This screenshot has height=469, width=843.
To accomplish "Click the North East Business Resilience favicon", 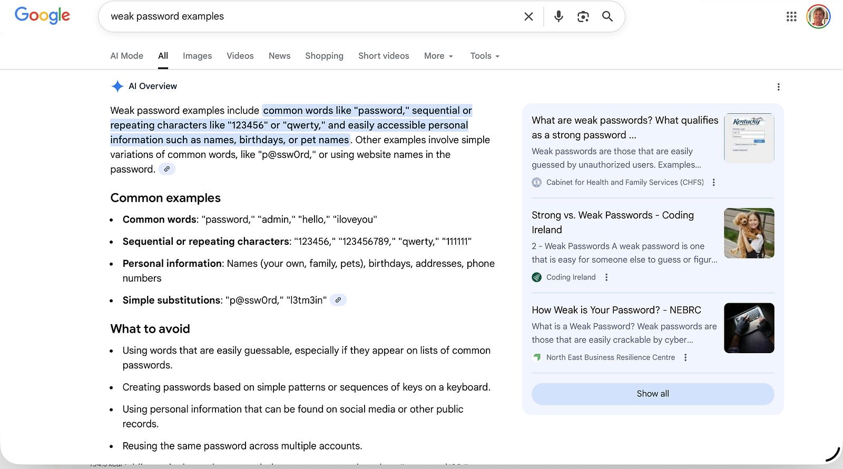I will [536, 357].
